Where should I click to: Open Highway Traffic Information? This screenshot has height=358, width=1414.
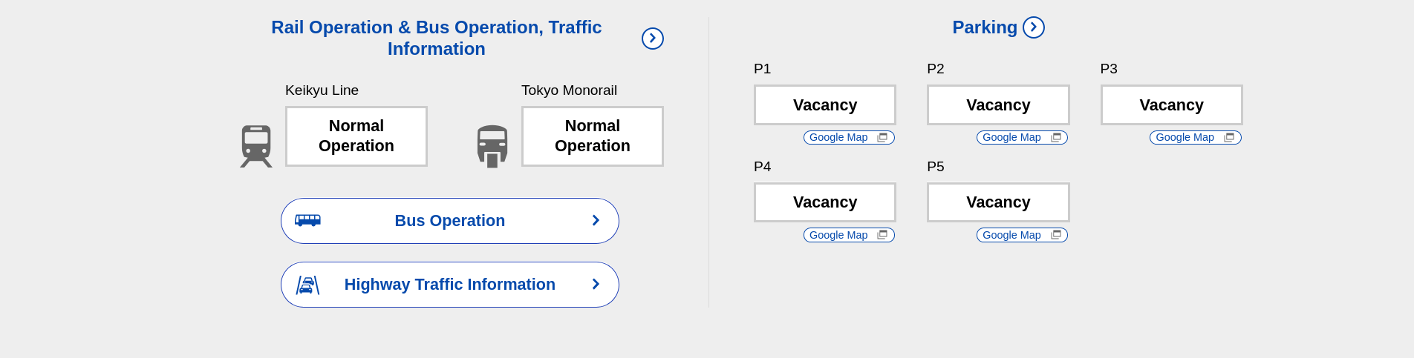pyautogui.click(x=449, y=285)
